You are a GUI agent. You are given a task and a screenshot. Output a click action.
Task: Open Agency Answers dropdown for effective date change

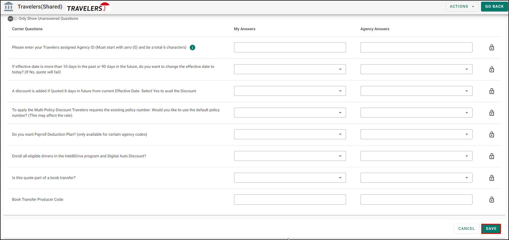pos(416,69)
